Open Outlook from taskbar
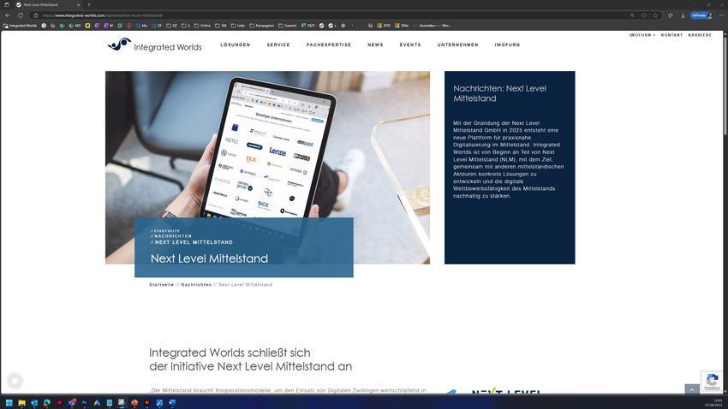Screen dimensions: 728x409 click(x=34, y=402)
